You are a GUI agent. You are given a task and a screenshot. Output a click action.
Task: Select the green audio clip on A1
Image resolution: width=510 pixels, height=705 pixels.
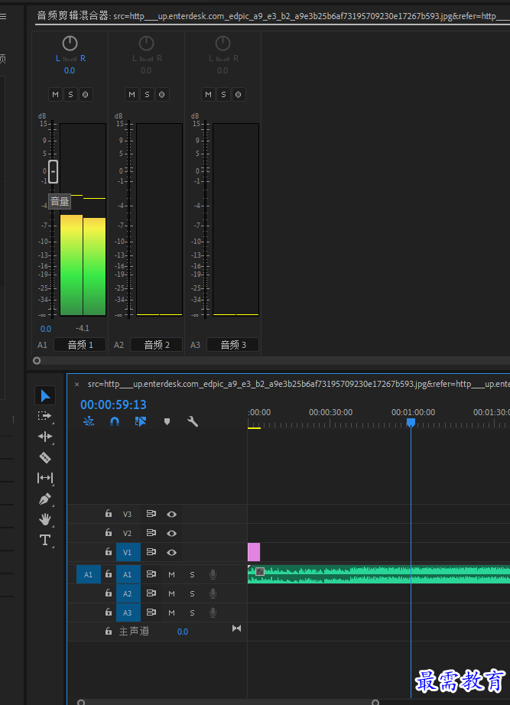click(x=379, y=574)
